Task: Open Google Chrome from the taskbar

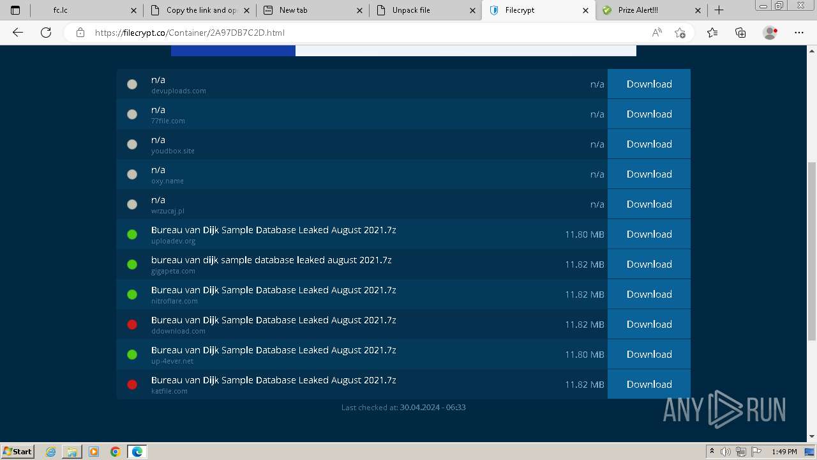Action: (115, 452)
